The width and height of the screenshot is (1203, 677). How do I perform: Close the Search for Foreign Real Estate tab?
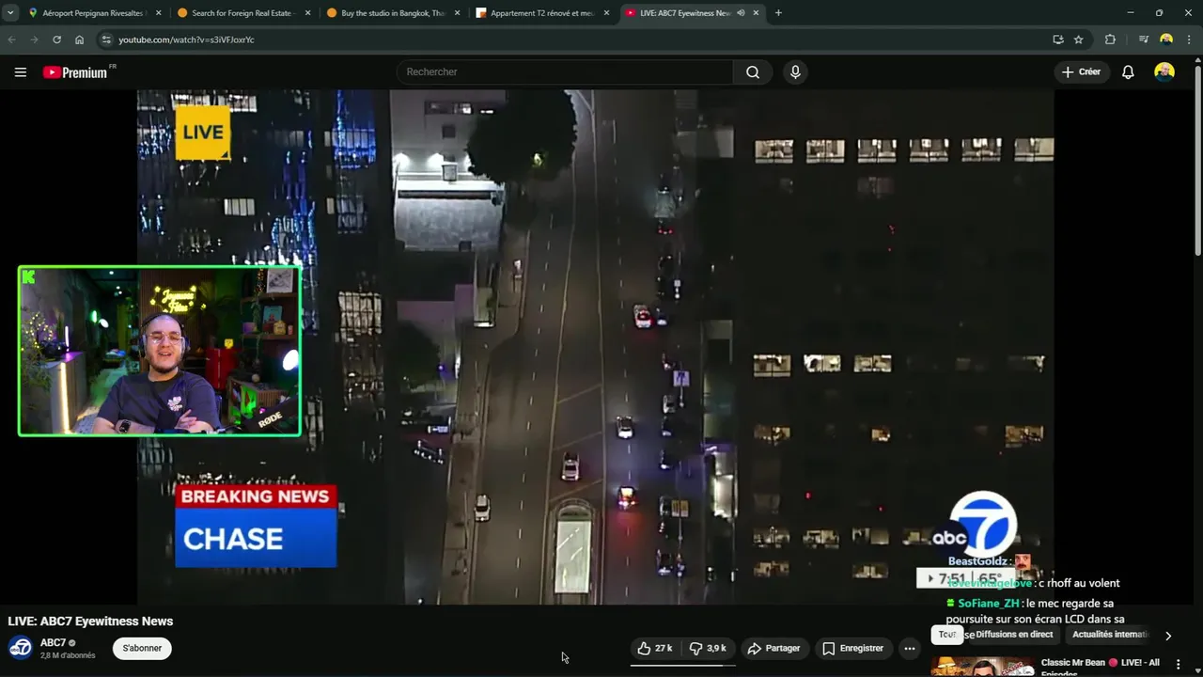pyautogui.click(x=307, y=13)
